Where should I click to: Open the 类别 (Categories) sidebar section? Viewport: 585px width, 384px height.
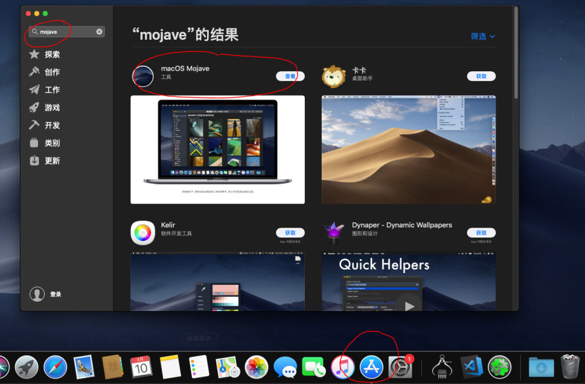[44, 143]
